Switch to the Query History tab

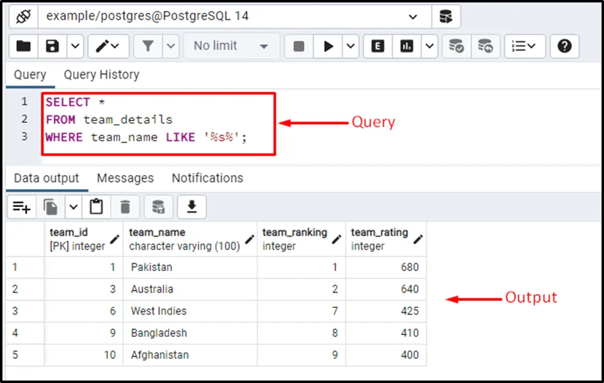click(x=101, y=74)
